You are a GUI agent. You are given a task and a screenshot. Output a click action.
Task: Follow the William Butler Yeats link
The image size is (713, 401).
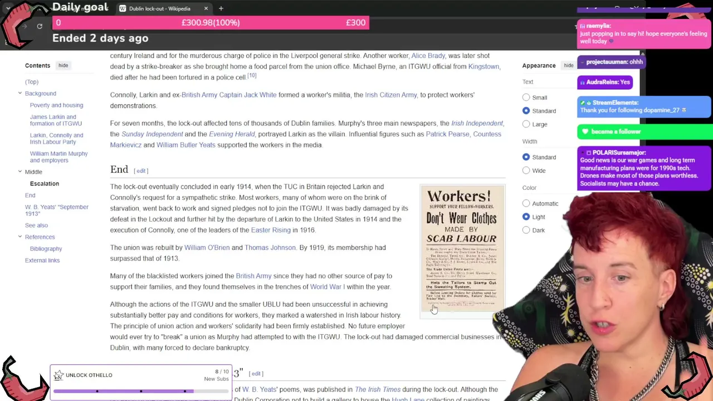coord(185,145)
